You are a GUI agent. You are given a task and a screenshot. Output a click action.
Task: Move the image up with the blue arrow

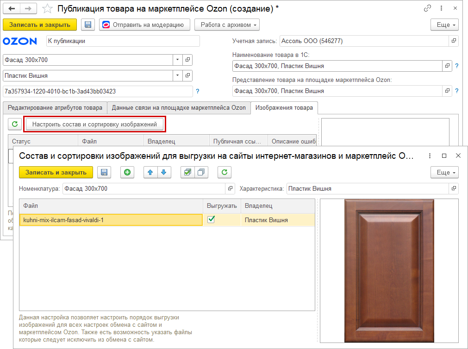(x=150, y=172)
